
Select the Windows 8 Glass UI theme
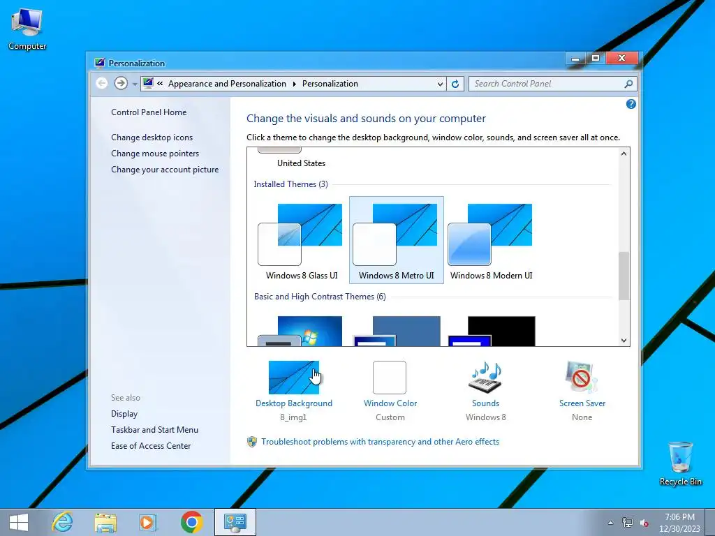(x=302, y=240)
